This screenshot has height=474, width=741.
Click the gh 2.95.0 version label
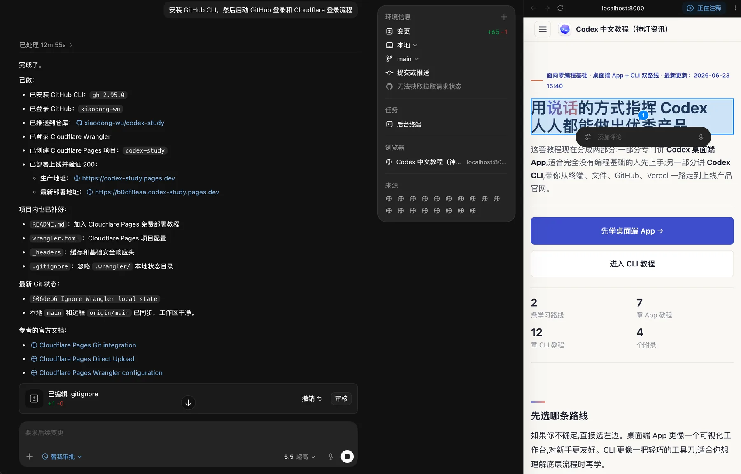pos(108,95)
